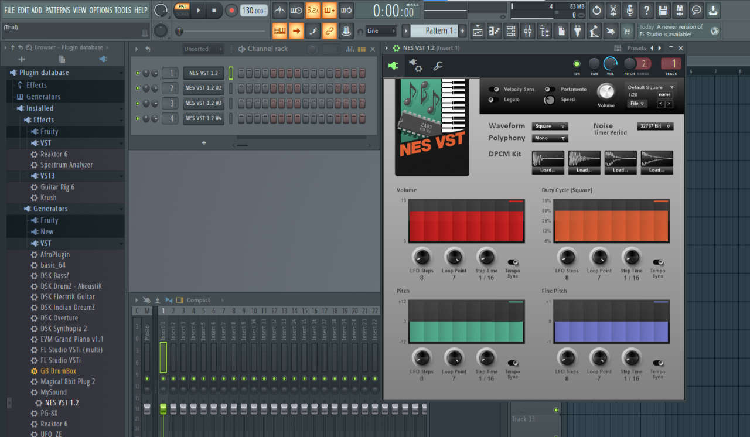The width and height of the screenshot is (750, 437).
Task: Click the preset name button
Action: point(664,94)
